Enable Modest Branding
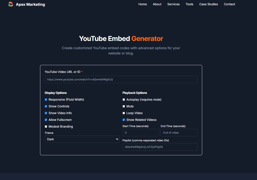 46,126
